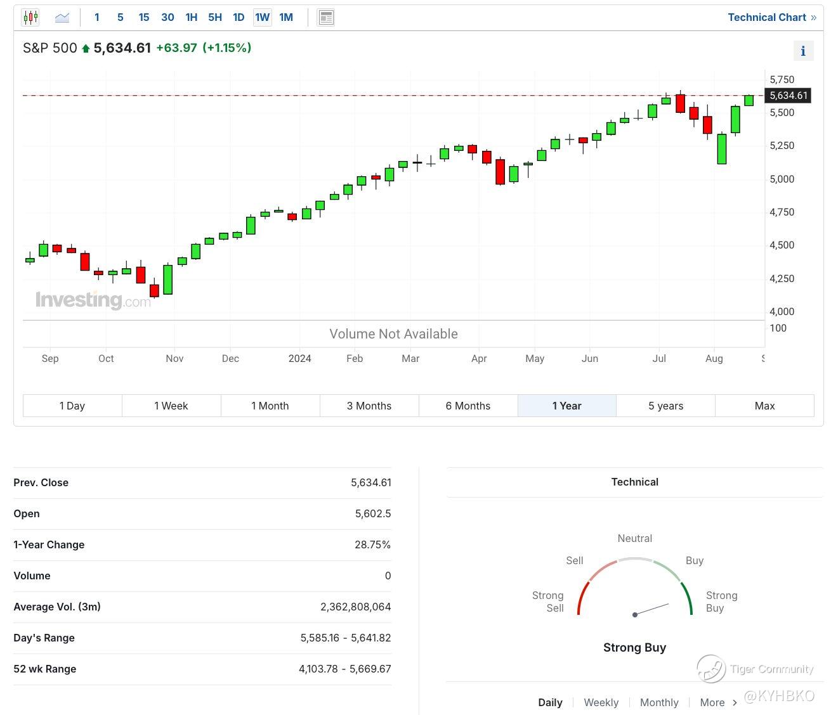Select the 5-minute interval

[x=120, y=17]
